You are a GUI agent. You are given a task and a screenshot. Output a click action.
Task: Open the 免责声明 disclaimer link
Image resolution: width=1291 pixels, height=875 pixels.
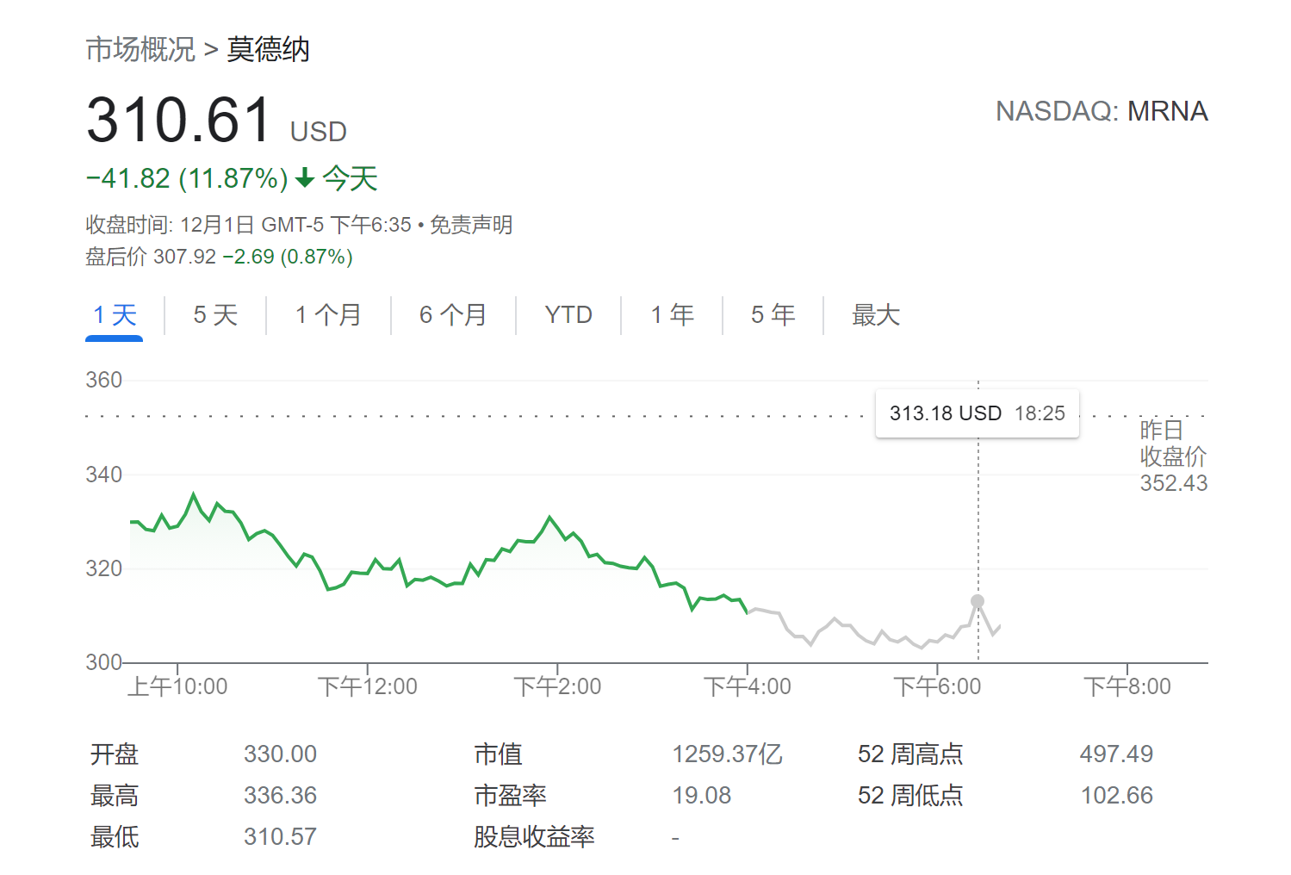pyautogui.click(x=471, y=226)
